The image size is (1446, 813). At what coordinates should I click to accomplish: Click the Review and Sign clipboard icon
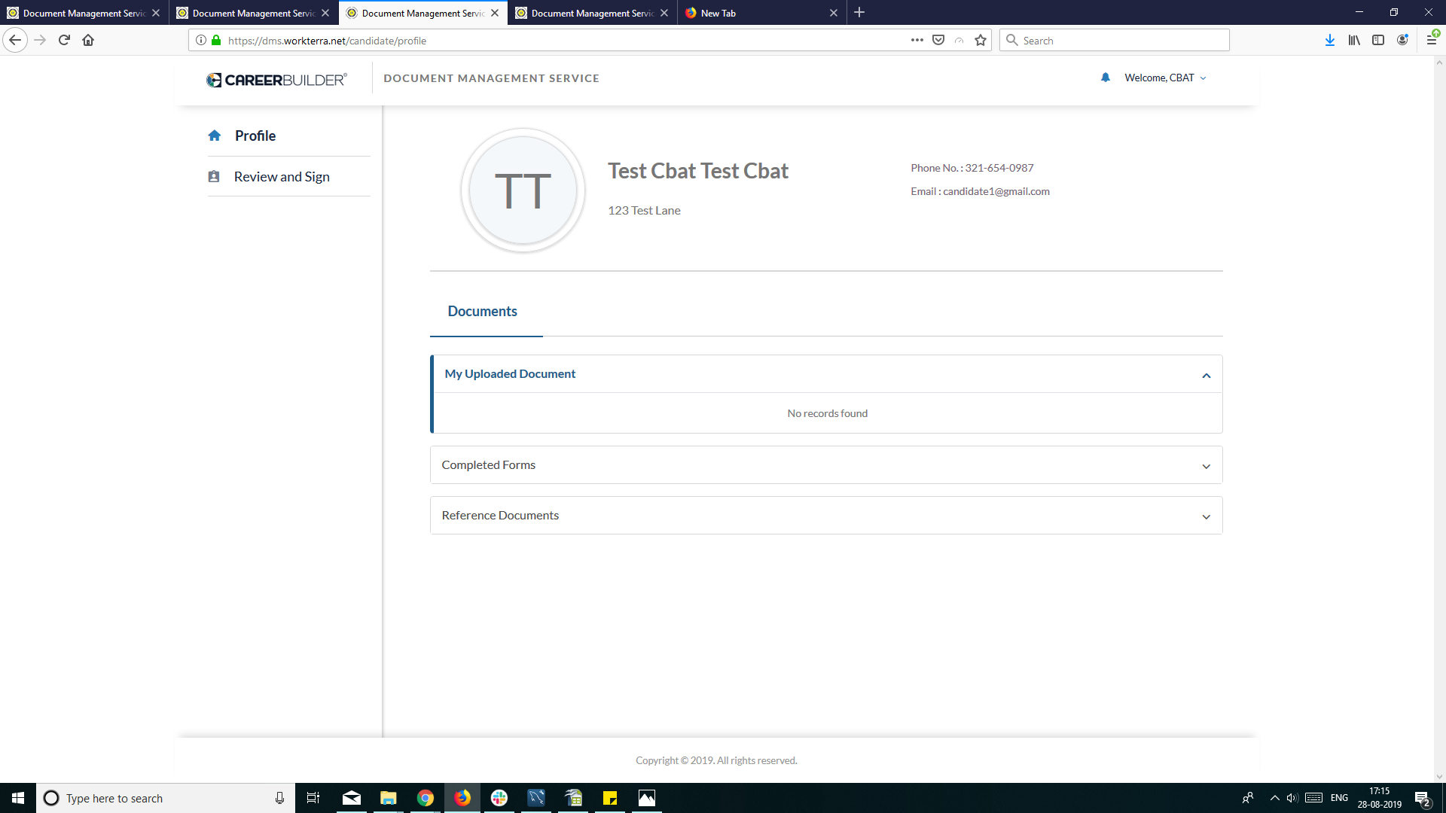click(214, 176)
